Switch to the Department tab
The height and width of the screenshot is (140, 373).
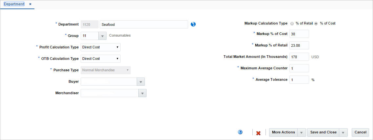pos(14,4)
